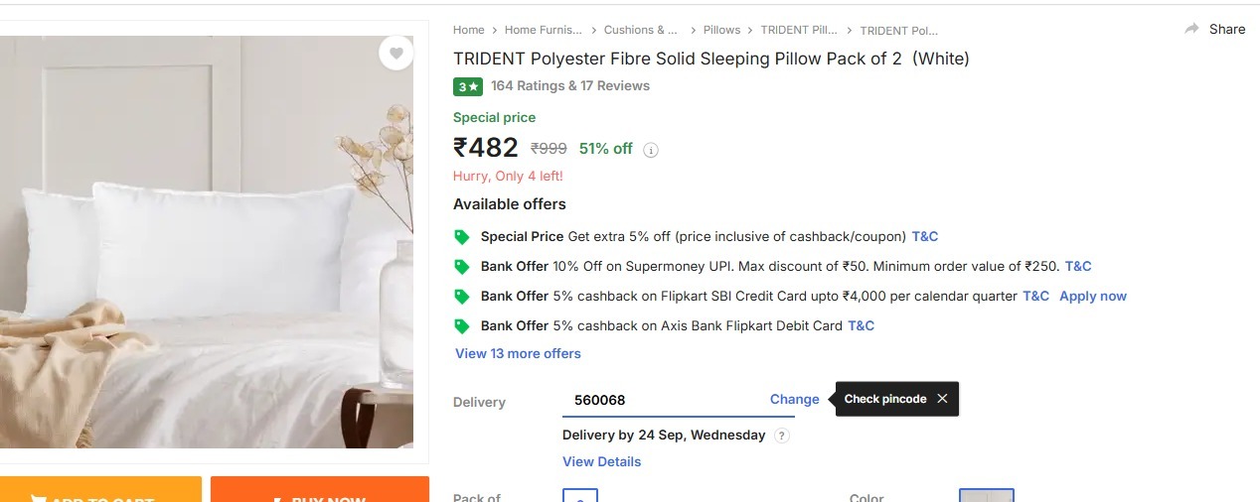Open Pillows breadcrumb category
This screenshot has width=1260, height=502.
[x=721, y=30]
